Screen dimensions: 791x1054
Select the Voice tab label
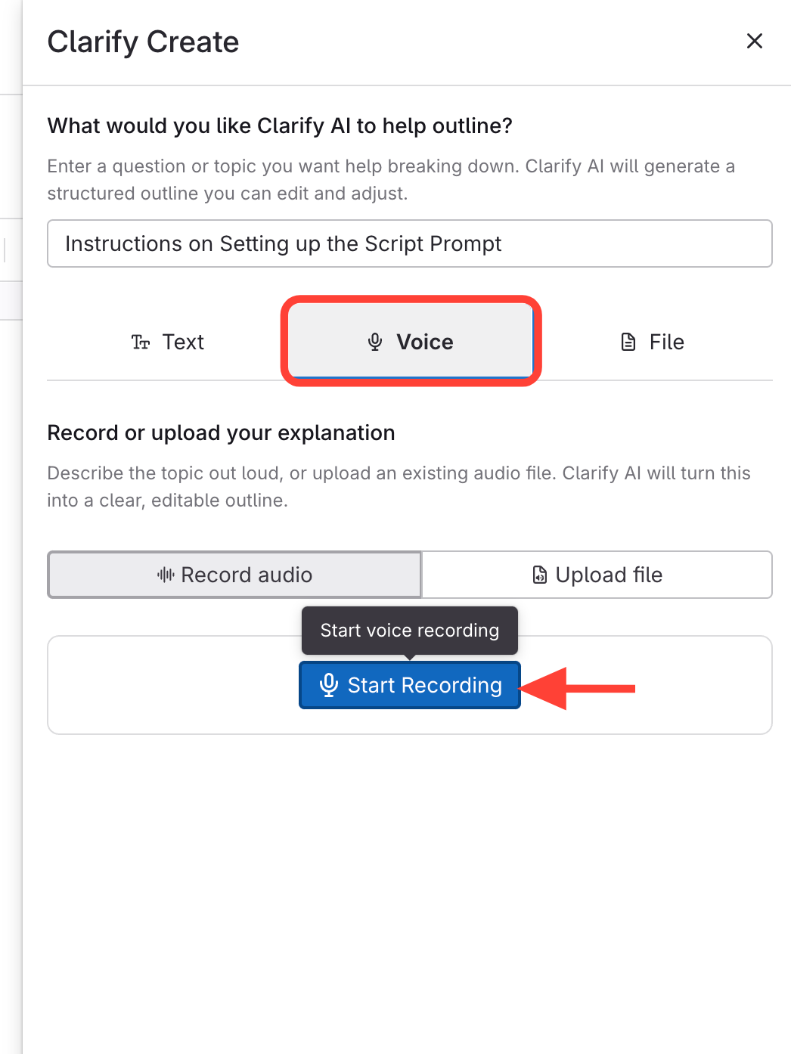(424, 343)
